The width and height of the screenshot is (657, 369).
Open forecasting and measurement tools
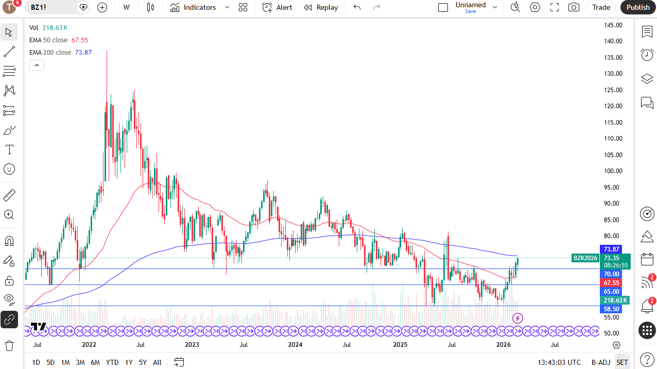click(9, 110)
